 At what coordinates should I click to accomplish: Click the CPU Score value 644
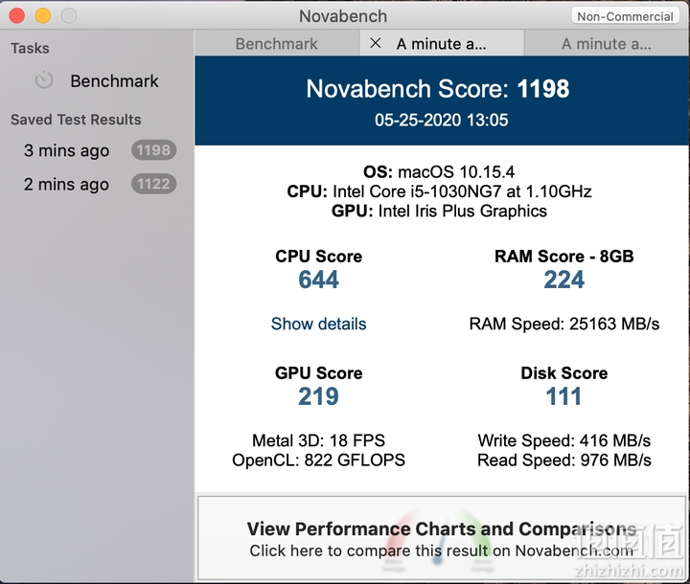pyautogui.click(x=318, y=280)
